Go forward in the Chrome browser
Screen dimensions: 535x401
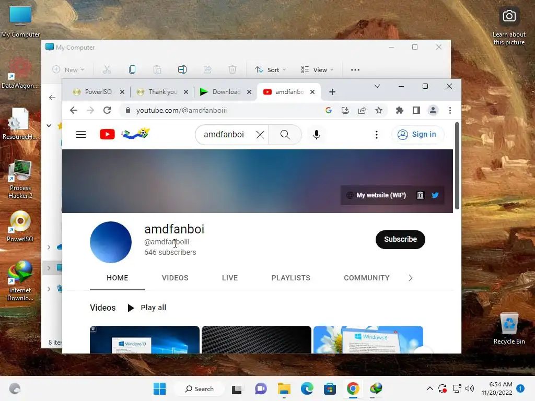point(90,110)
